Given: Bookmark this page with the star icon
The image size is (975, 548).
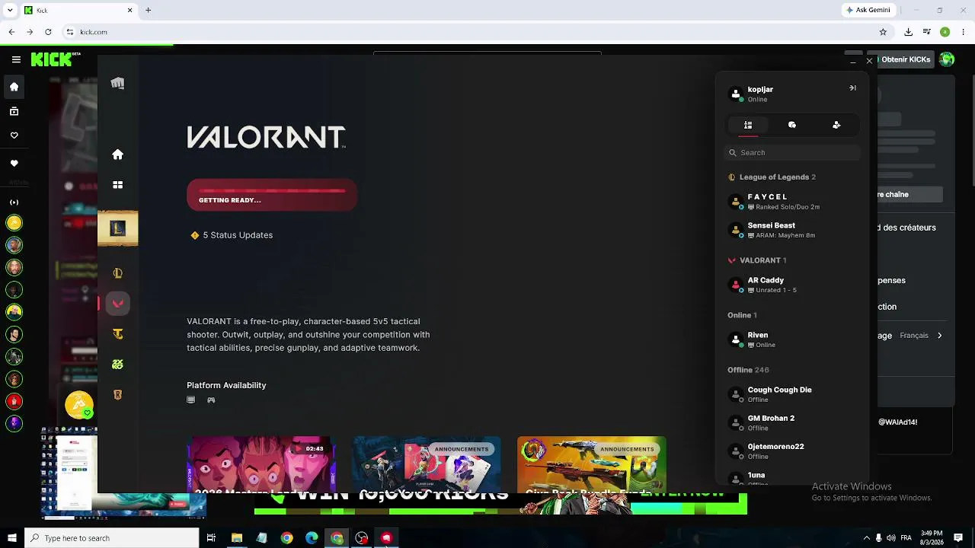Looking at the screenshot, I should click(x=883, y=32).
